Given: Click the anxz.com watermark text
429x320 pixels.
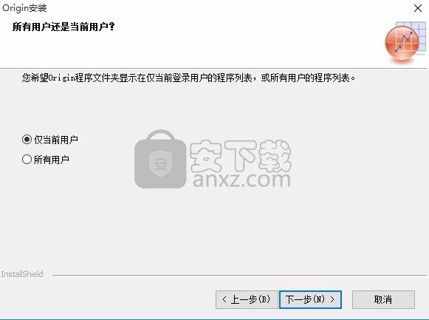Looking at the screenshot, I should [241, 180].
